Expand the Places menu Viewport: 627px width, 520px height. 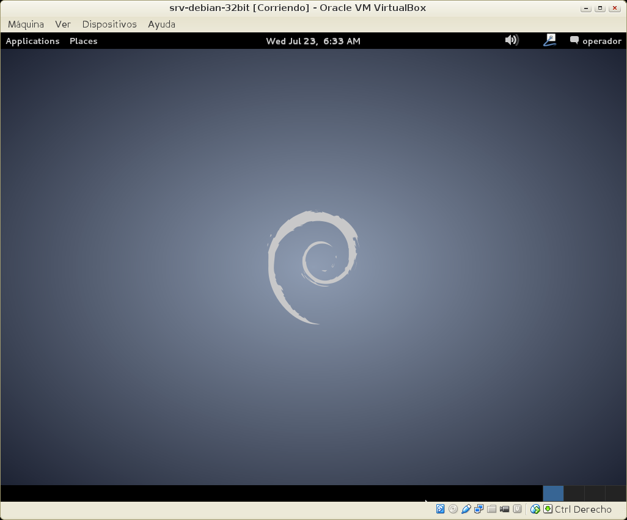click(x=84, y=41)
